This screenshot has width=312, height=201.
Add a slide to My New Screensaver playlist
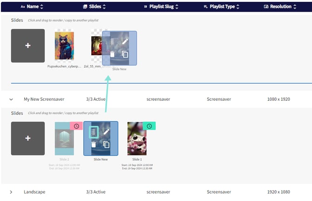(x=28, y=138)
